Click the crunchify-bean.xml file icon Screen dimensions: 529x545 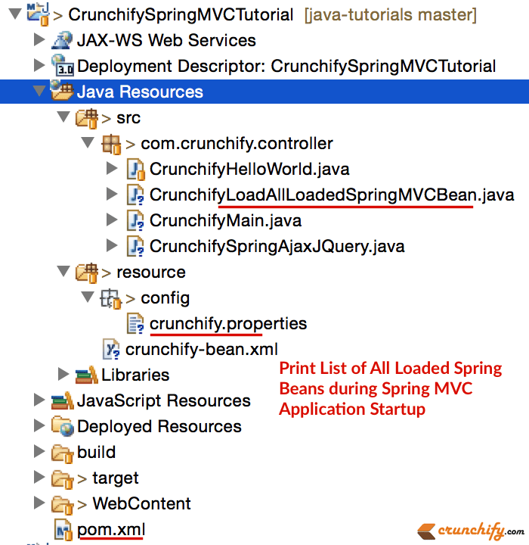[x=111, y=350]
